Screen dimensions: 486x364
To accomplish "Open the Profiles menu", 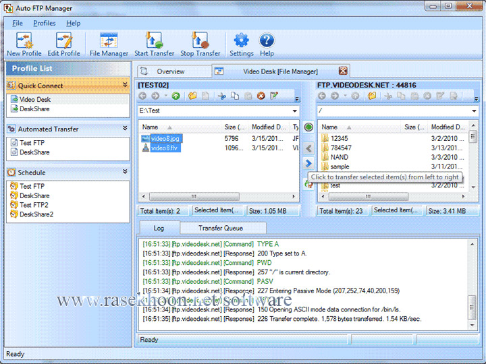I will tap(45, 23).
